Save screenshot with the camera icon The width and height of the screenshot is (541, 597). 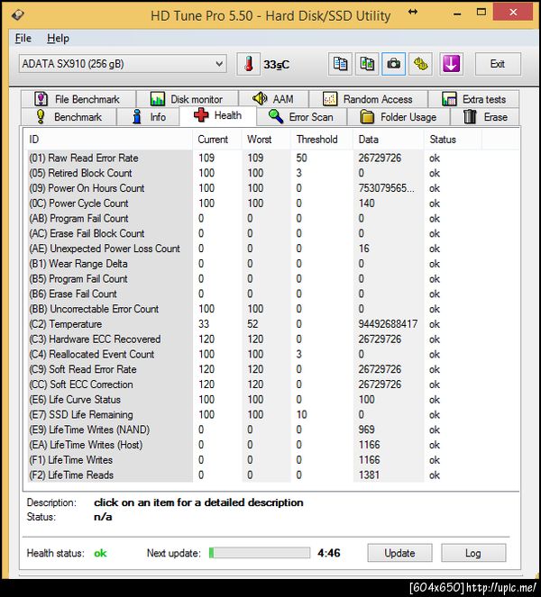pos(393,64)
